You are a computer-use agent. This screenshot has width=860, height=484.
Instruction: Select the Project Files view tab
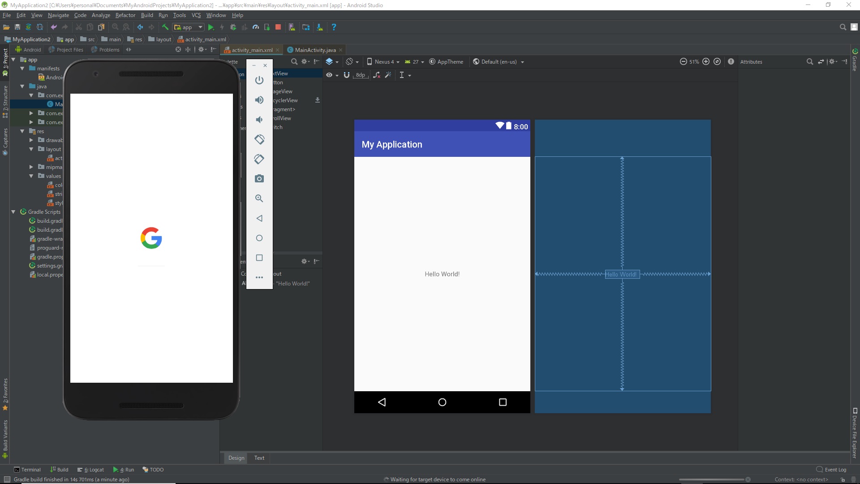coord(66,50)
